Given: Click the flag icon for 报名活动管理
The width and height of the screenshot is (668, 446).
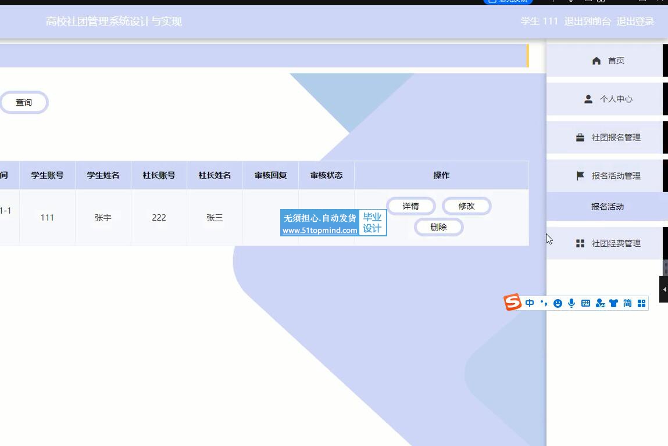Looking at the screenshot, I should (x=580, y=176).
